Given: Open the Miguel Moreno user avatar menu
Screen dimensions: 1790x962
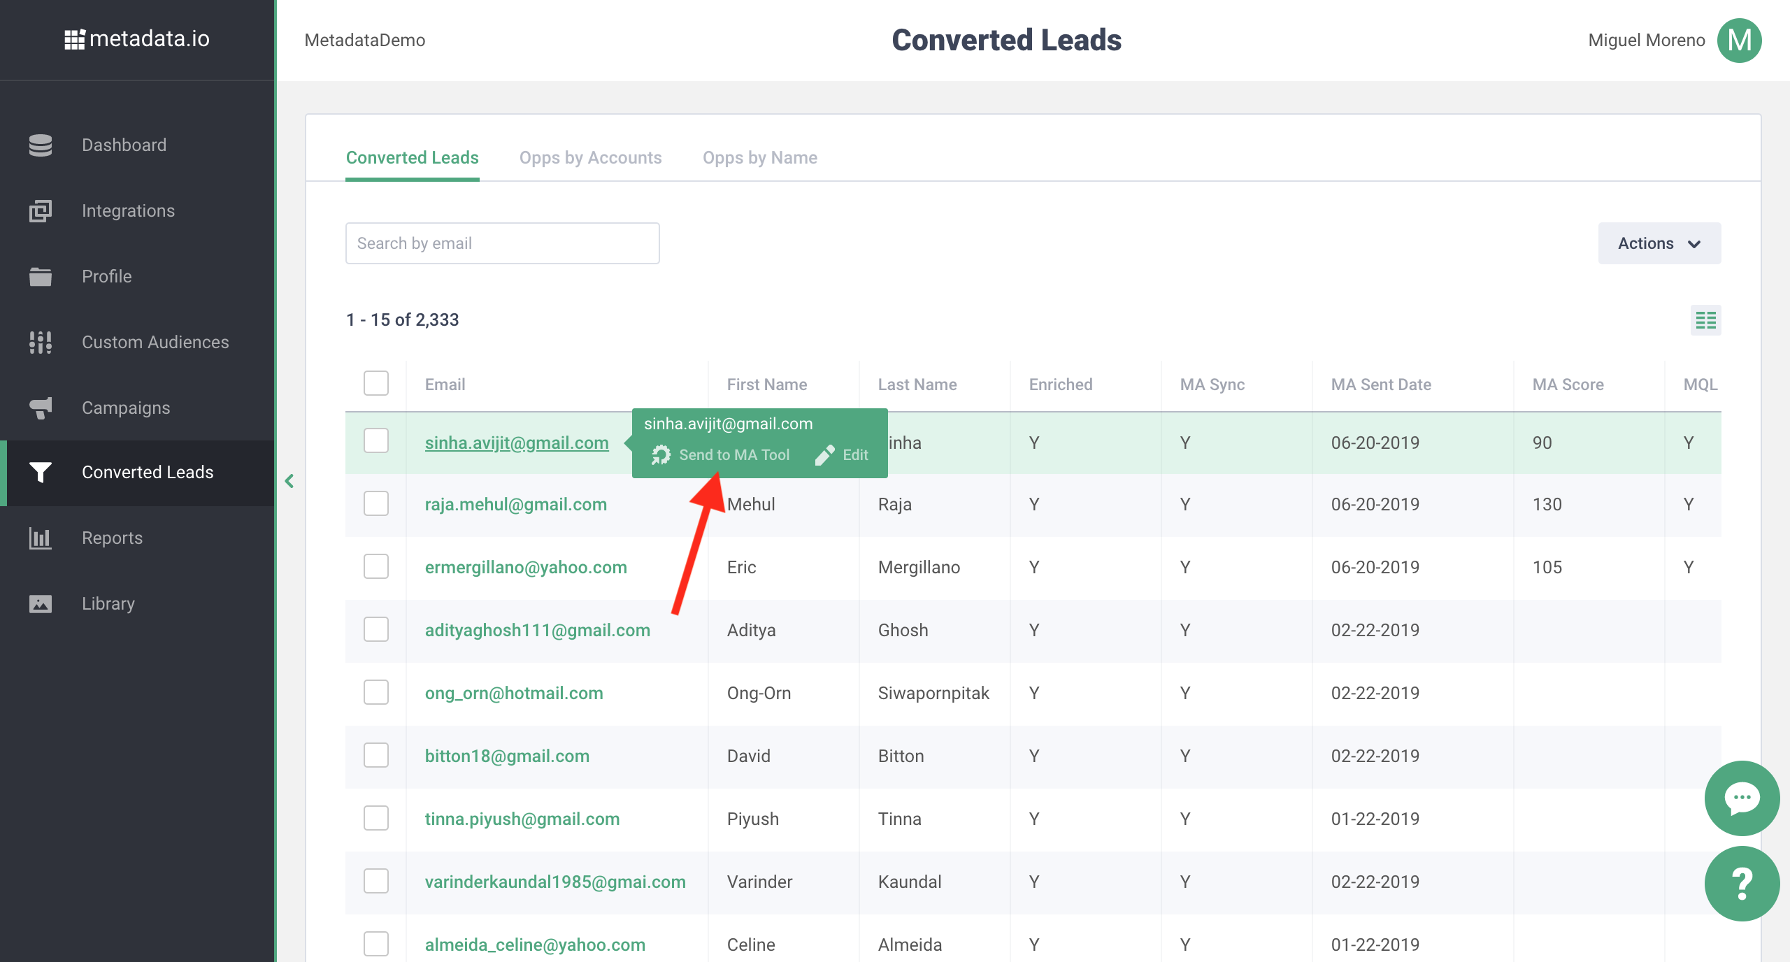Looking at the screenshot, I should click(1739, 41).
